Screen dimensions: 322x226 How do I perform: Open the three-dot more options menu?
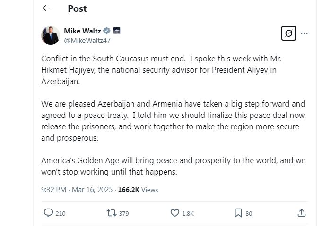click(x=305, y=33)
